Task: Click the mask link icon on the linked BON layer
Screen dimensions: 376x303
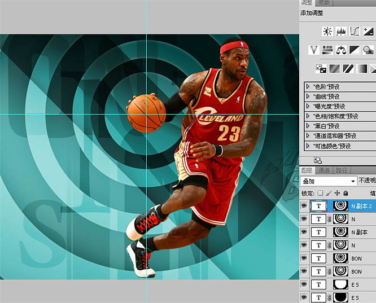Action: [330, 271]
